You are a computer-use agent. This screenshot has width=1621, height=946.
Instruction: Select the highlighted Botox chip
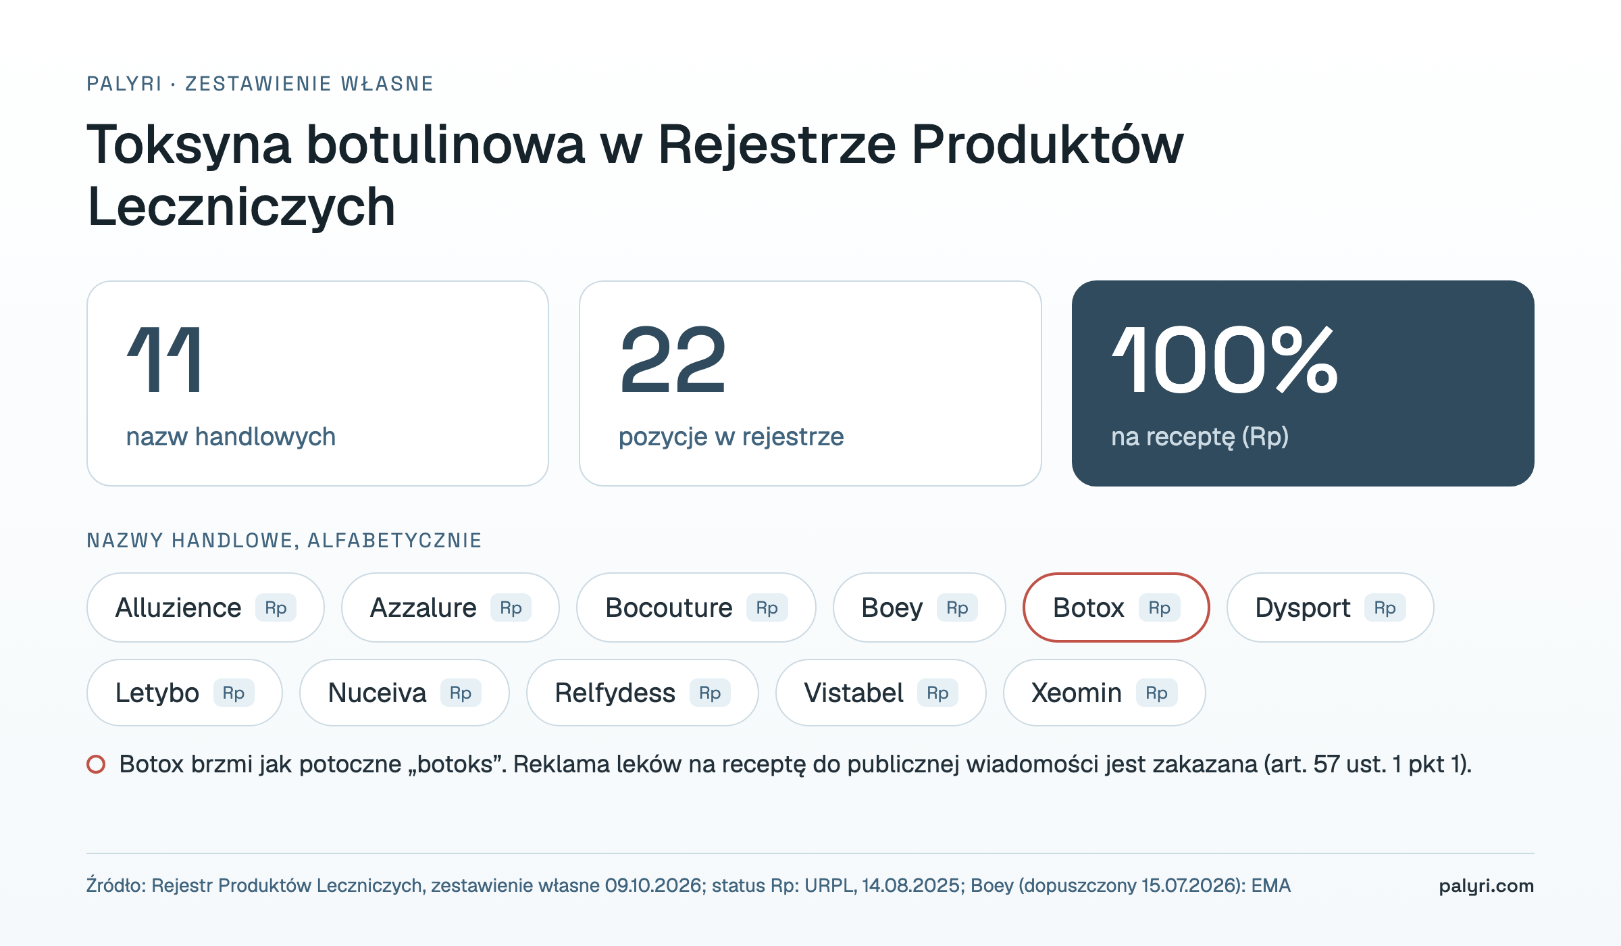(x=1116, y=607)
